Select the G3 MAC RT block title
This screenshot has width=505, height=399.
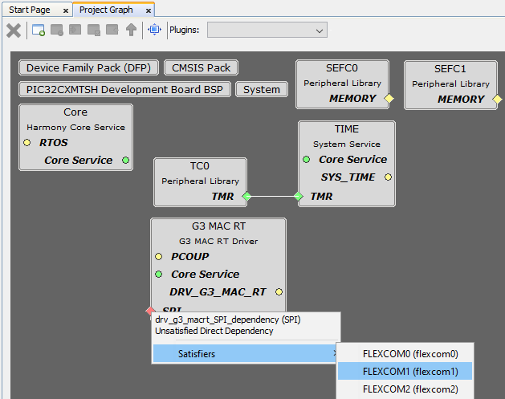[x=218, y=226]
